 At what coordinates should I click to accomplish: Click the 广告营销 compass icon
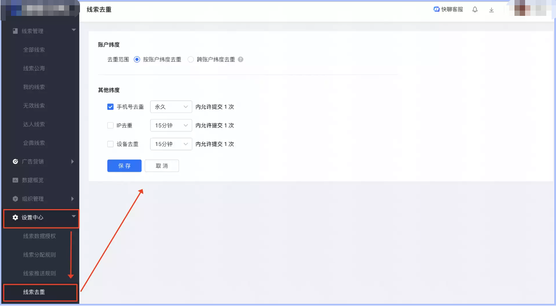coord(15,161)
